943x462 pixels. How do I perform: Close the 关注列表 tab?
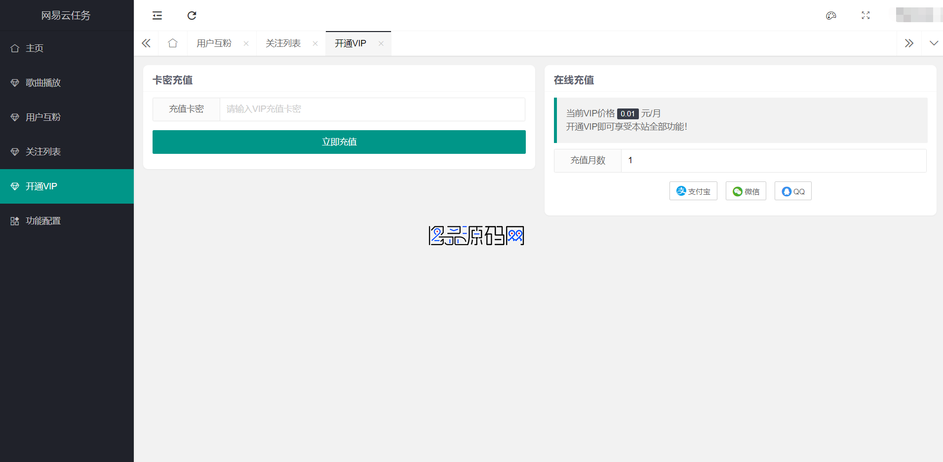(x=315, y=43)
